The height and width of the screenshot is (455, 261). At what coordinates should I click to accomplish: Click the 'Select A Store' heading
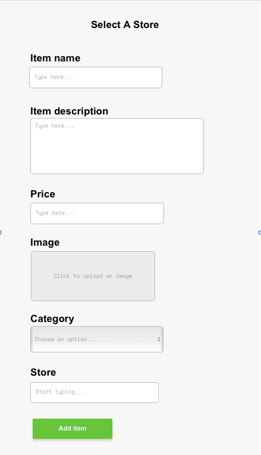[125, 24]
